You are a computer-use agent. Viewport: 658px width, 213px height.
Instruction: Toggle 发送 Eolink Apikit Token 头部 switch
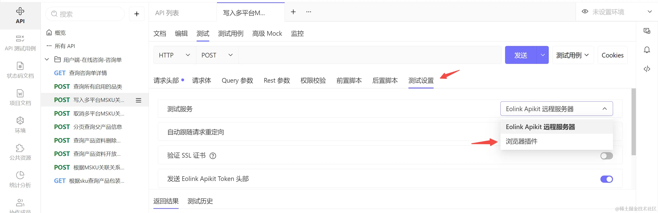pyautogui.click(x=607, y=179)
